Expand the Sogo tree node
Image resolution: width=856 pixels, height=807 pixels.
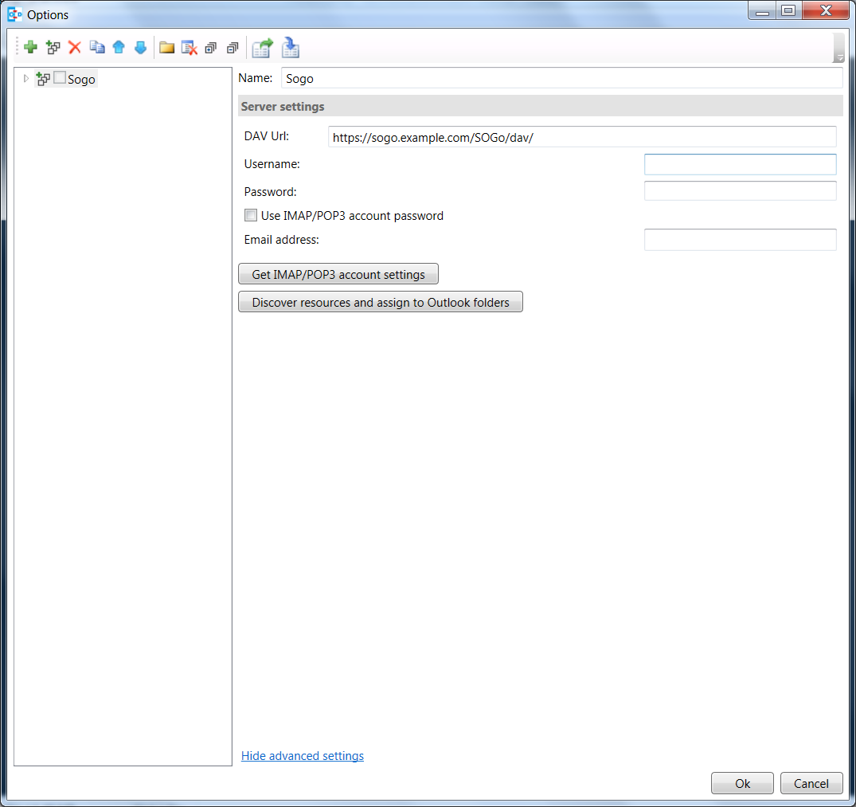25,79
